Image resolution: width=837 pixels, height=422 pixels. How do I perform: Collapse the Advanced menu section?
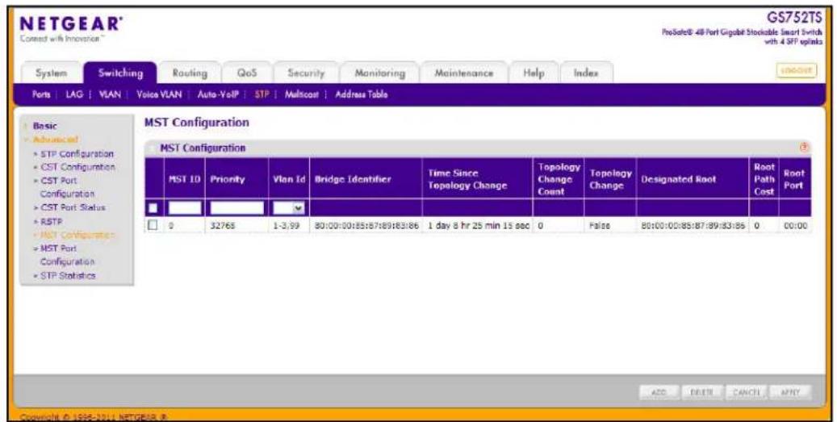[55, 140]
